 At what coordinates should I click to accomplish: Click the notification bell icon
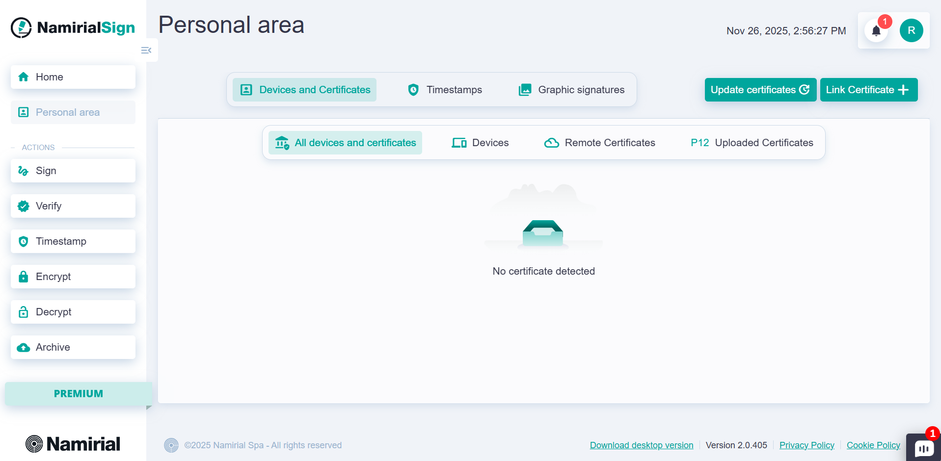(876, 31)
